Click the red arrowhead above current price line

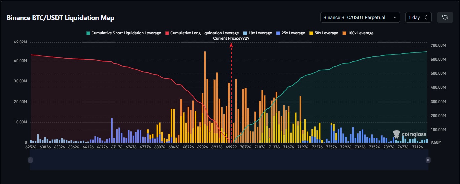[x=231, y=45]
